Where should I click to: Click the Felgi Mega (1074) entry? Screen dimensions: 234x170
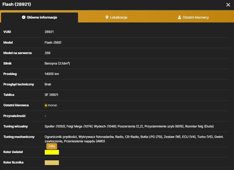pyautogui.click(x=79, y=126)
